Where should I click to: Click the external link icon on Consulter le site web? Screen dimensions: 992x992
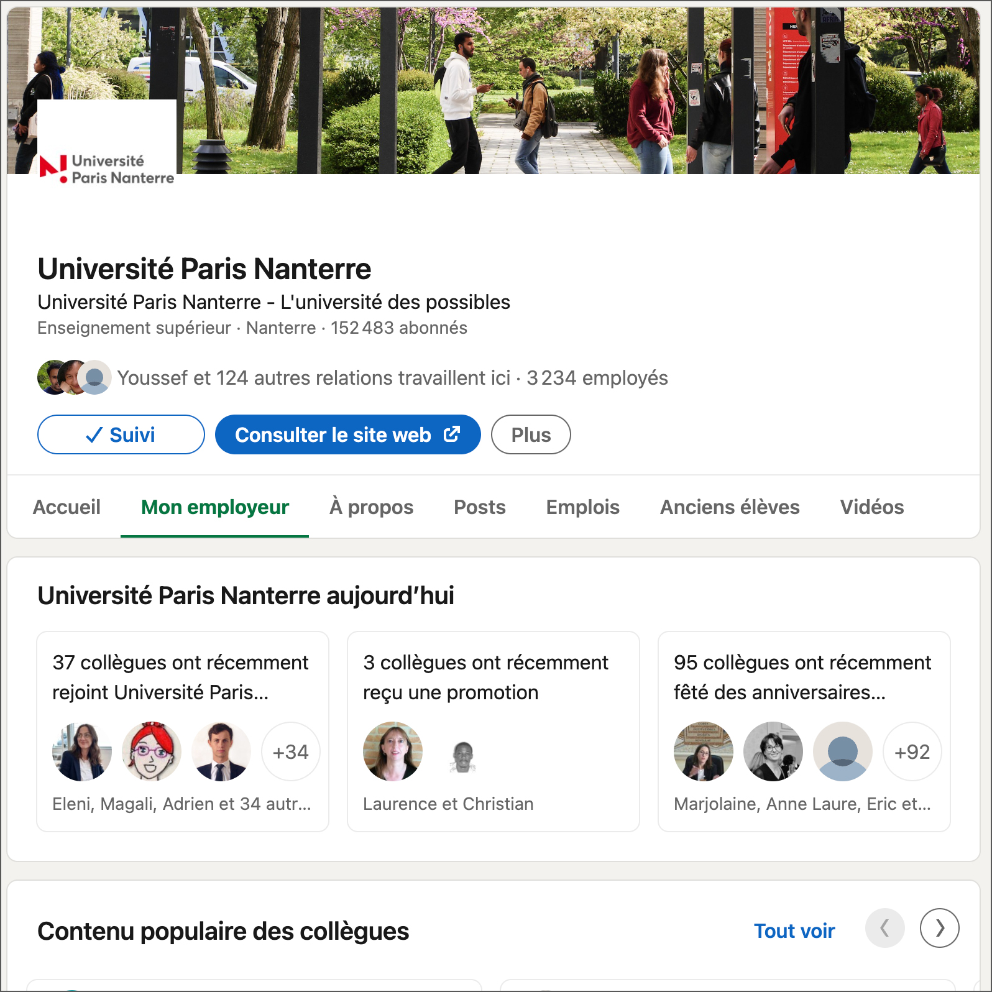coord(452,434)
